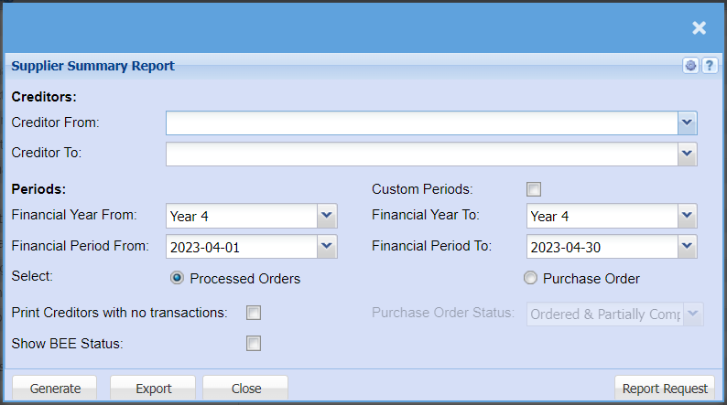Screen dimensions: 727x405
Task: Tick Print Creditors with no transactions
Action: 254,313
